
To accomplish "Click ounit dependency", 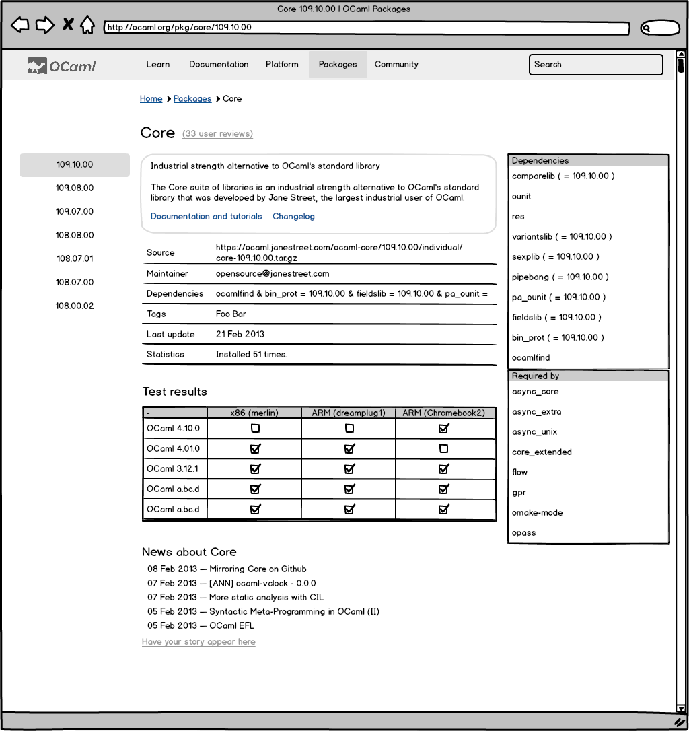I will click(x=521, y=197).
